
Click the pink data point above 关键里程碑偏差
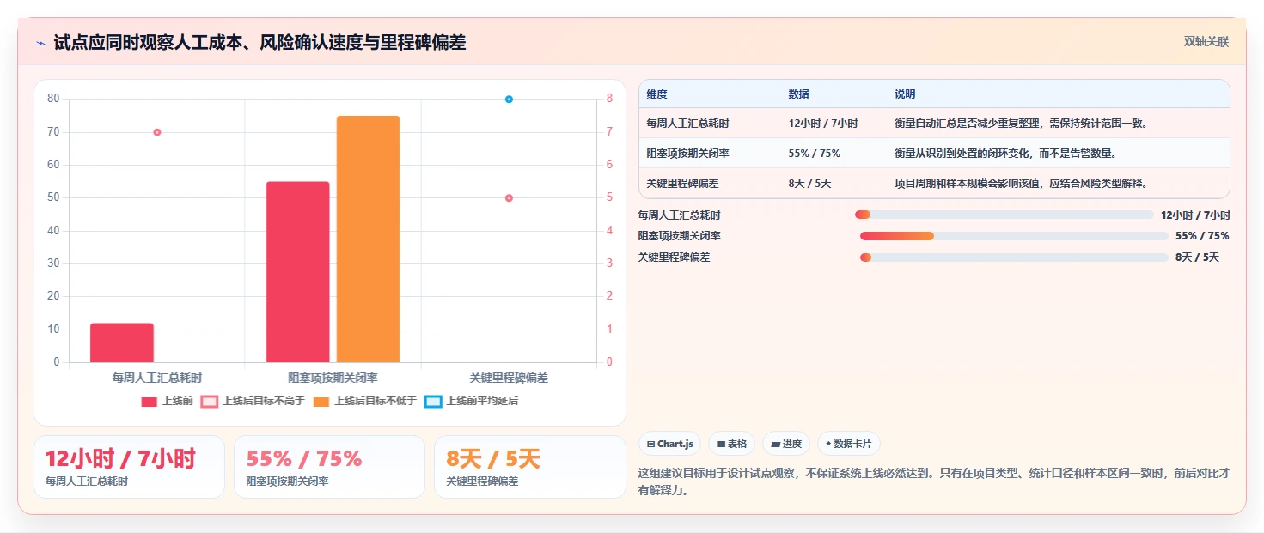pyautogui.click(x=509, y=198)
